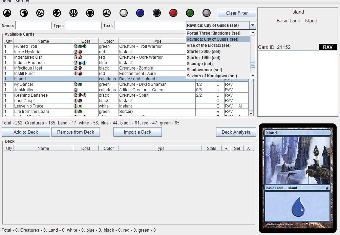This screenshot has height=235, width=340.
Task: Click the gray colorless mana orb
Action: (207, 13)
